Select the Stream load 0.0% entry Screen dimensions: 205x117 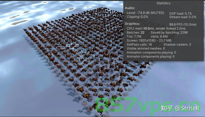(183, 17)
